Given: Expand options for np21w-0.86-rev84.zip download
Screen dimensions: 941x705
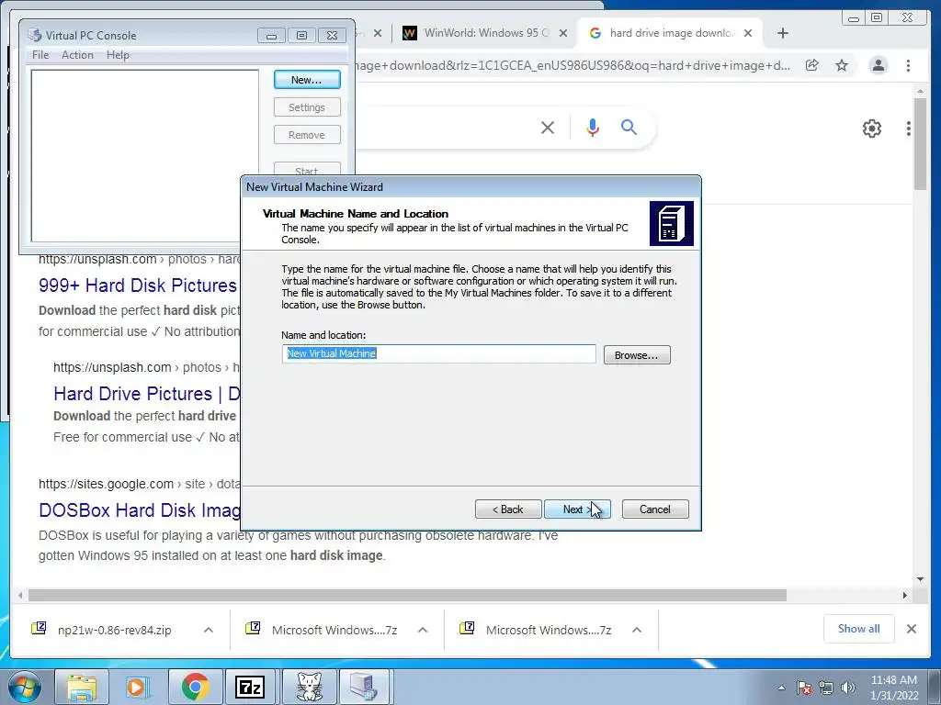Looking at the screenshot, I should 209,630.
